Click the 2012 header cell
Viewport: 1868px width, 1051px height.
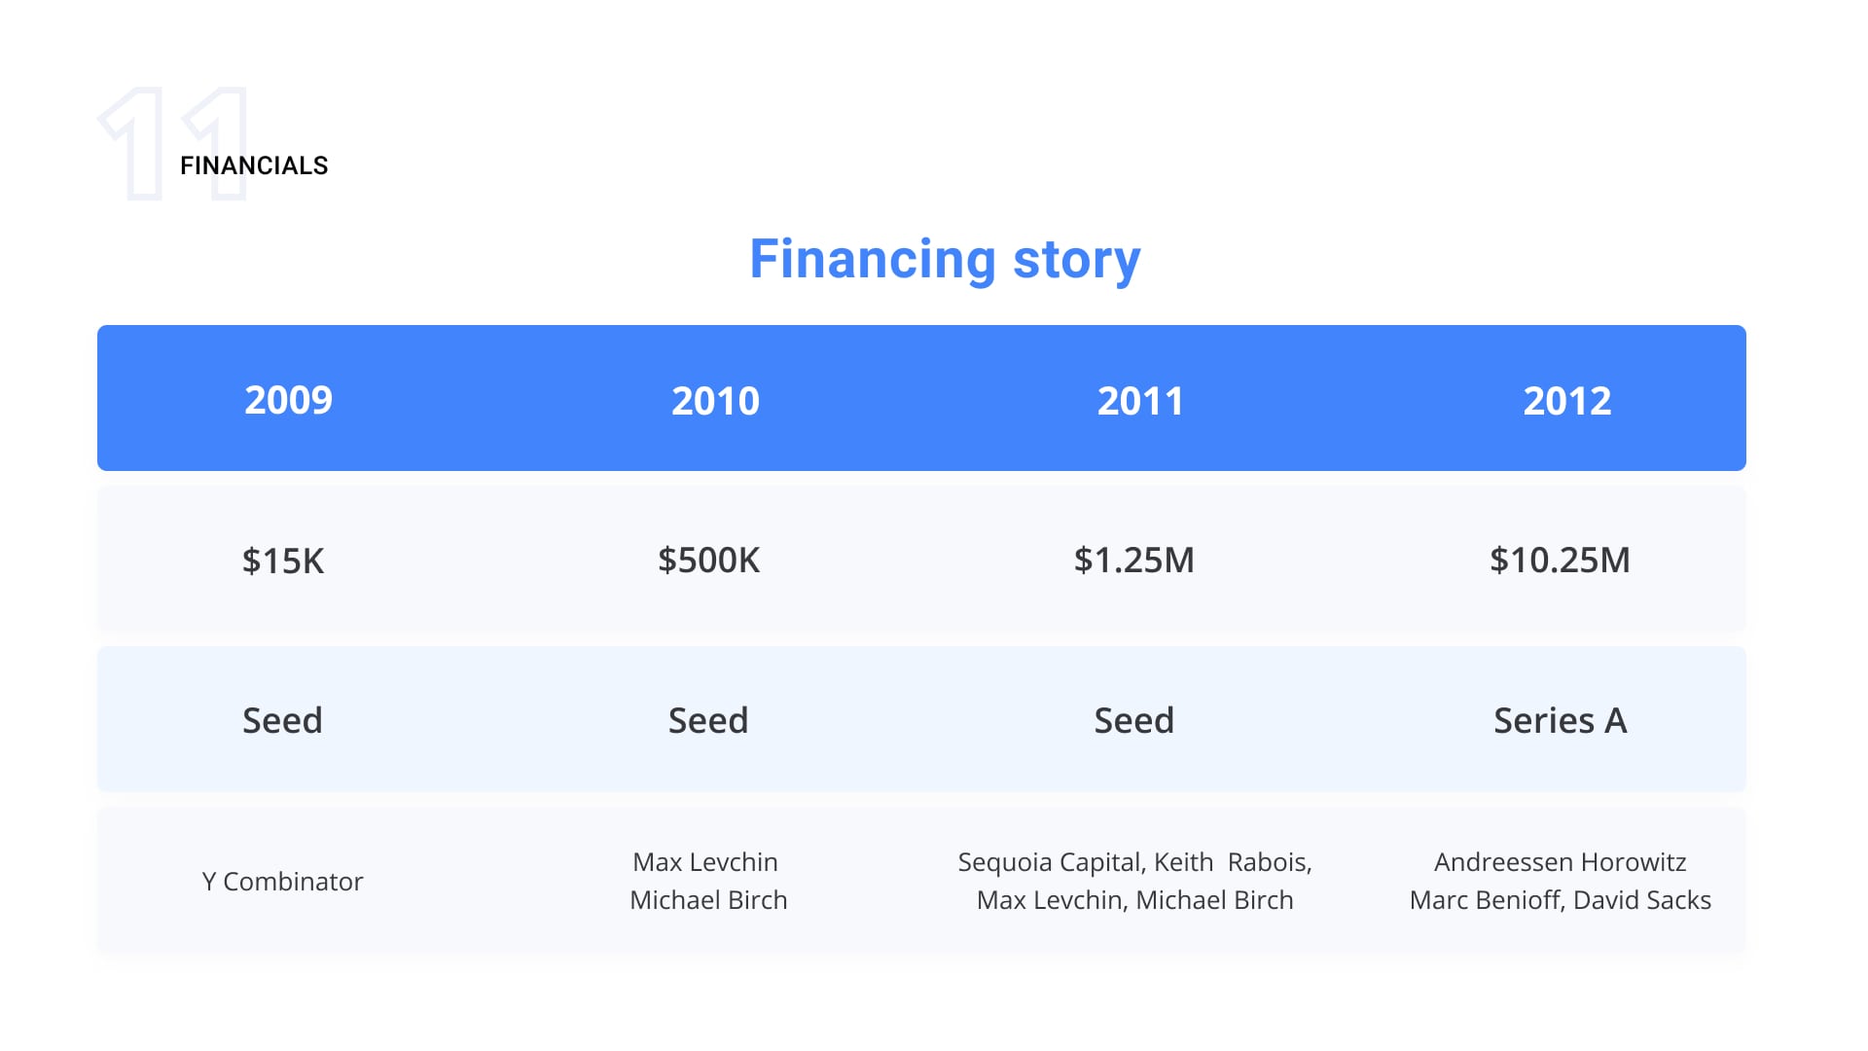[x=1566, y=401]
